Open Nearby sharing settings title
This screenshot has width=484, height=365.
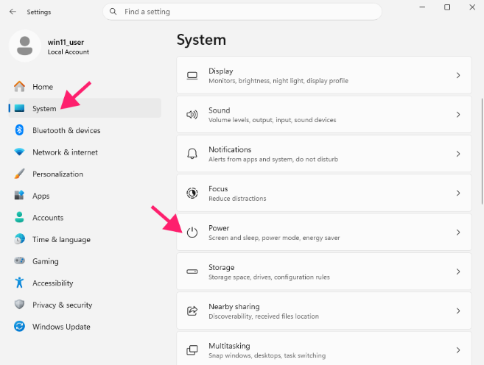234,306
